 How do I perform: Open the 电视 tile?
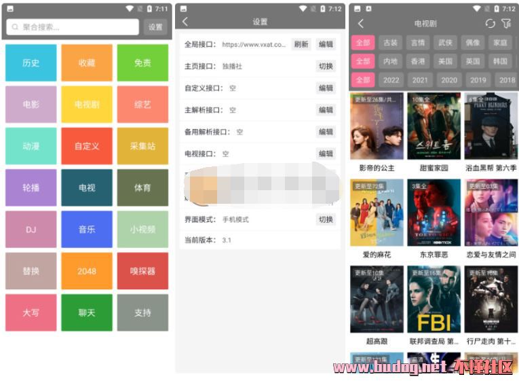tap(87, 187)
